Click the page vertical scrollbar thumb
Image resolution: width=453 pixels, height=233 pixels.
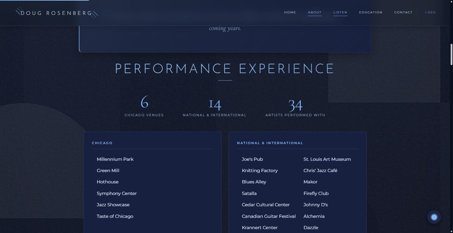[451, 54]
